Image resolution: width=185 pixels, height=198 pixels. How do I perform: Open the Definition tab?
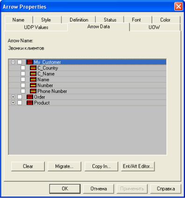click(x=79, y=20)
